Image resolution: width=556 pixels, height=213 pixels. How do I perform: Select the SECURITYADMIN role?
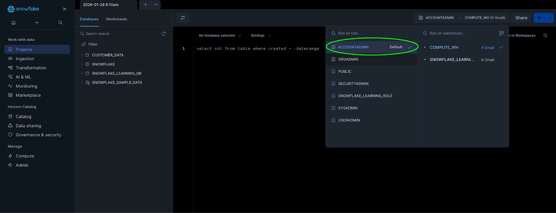pos(371,84)
